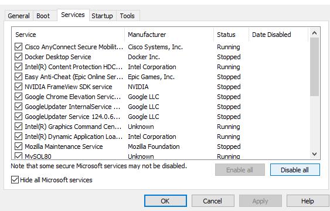Select the Services tab
330x211 pixels.
coord(73,15)
